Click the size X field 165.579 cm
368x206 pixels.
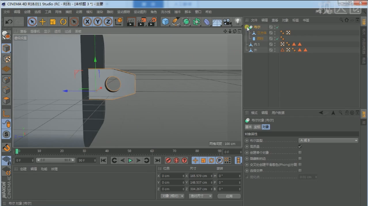coord(200,176)
